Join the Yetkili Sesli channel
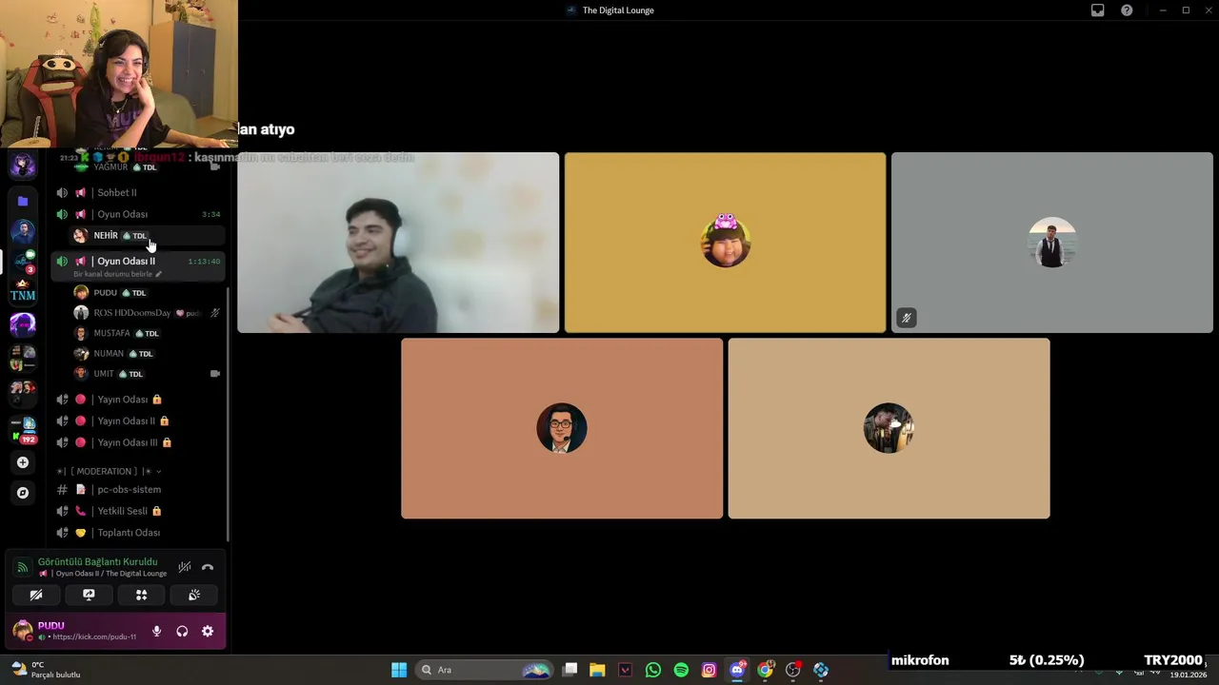This screenshot has width=1219, height=685. point(140,511)
